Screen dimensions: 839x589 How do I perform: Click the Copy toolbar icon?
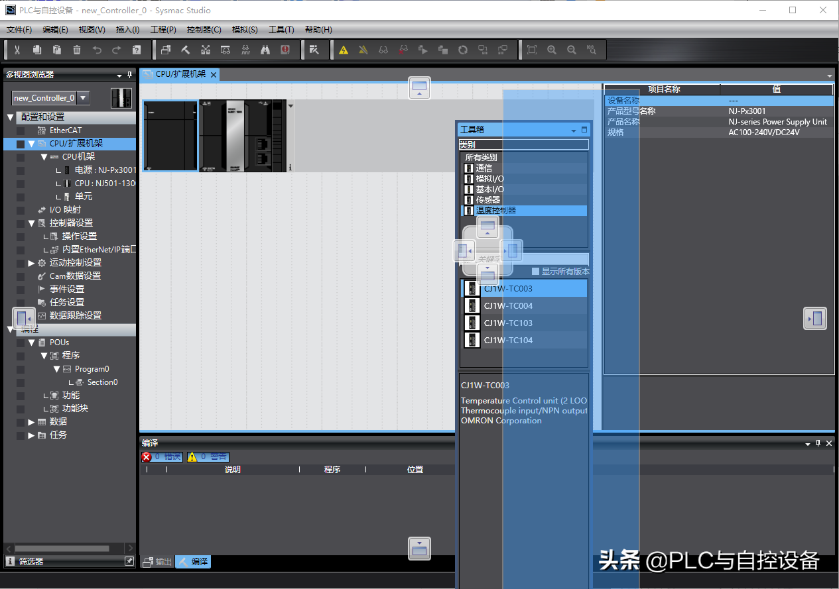pos(37,50)
